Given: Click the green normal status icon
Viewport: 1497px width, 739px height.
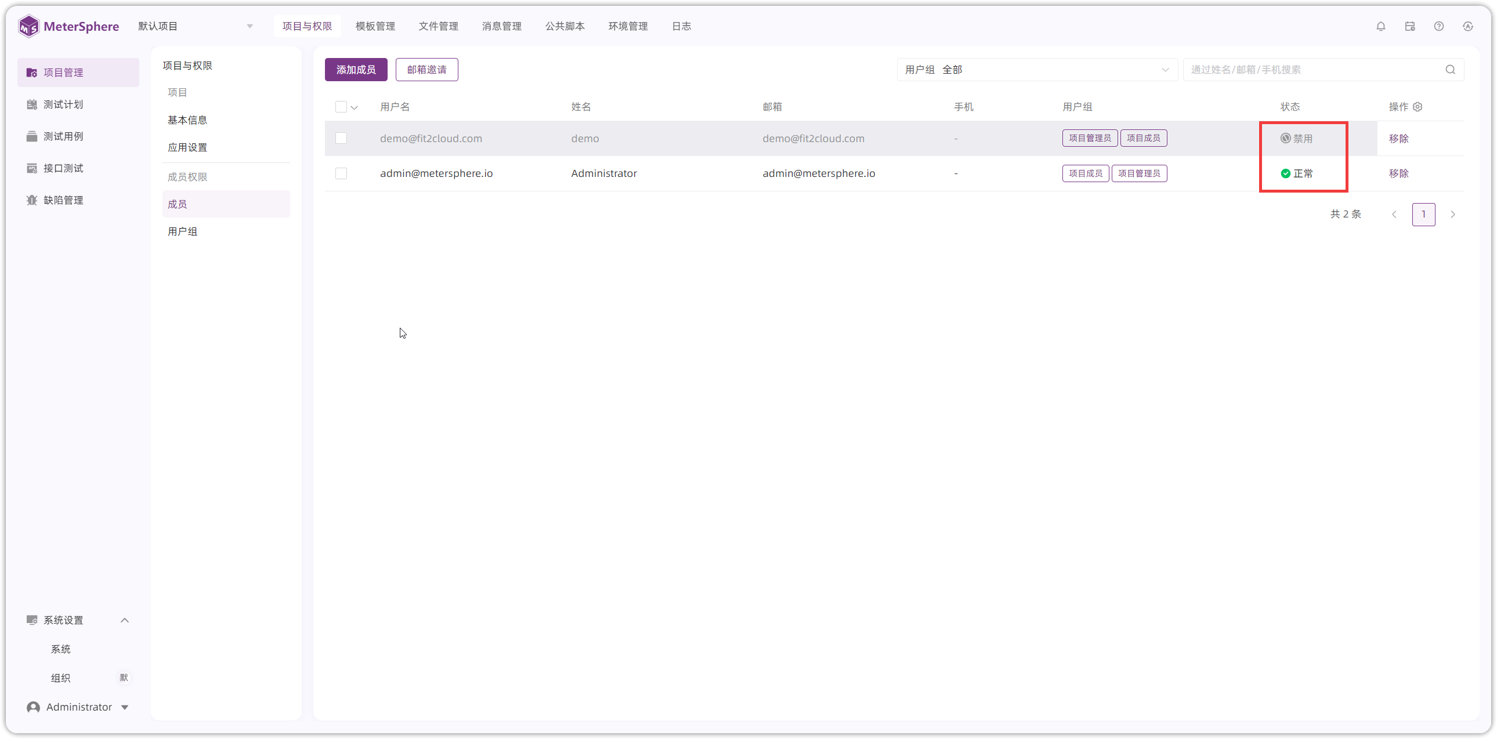Looking at the screenshot, I should [1285, 173].
